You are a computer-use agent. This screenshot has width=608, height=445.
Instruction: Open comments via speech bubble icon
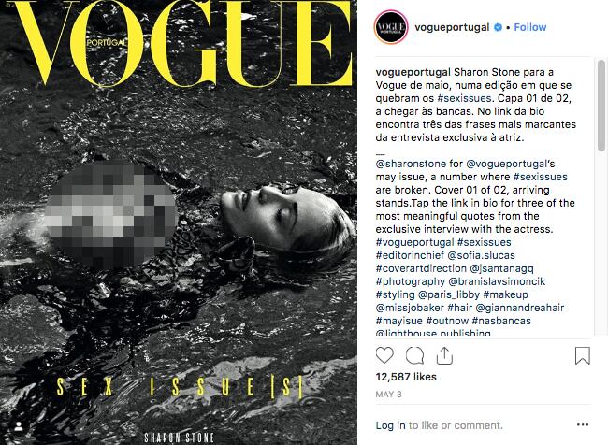coord(414,355)
